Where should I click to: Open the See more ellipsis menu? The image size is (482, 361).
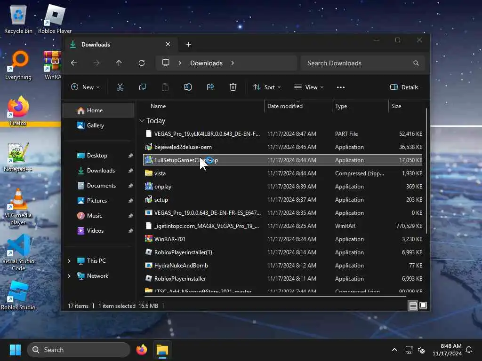point(341,87)
